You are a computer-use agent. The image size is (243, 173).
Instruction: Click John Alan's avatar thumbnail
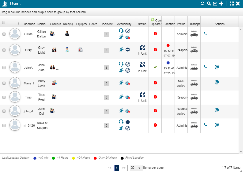(15, 67)
